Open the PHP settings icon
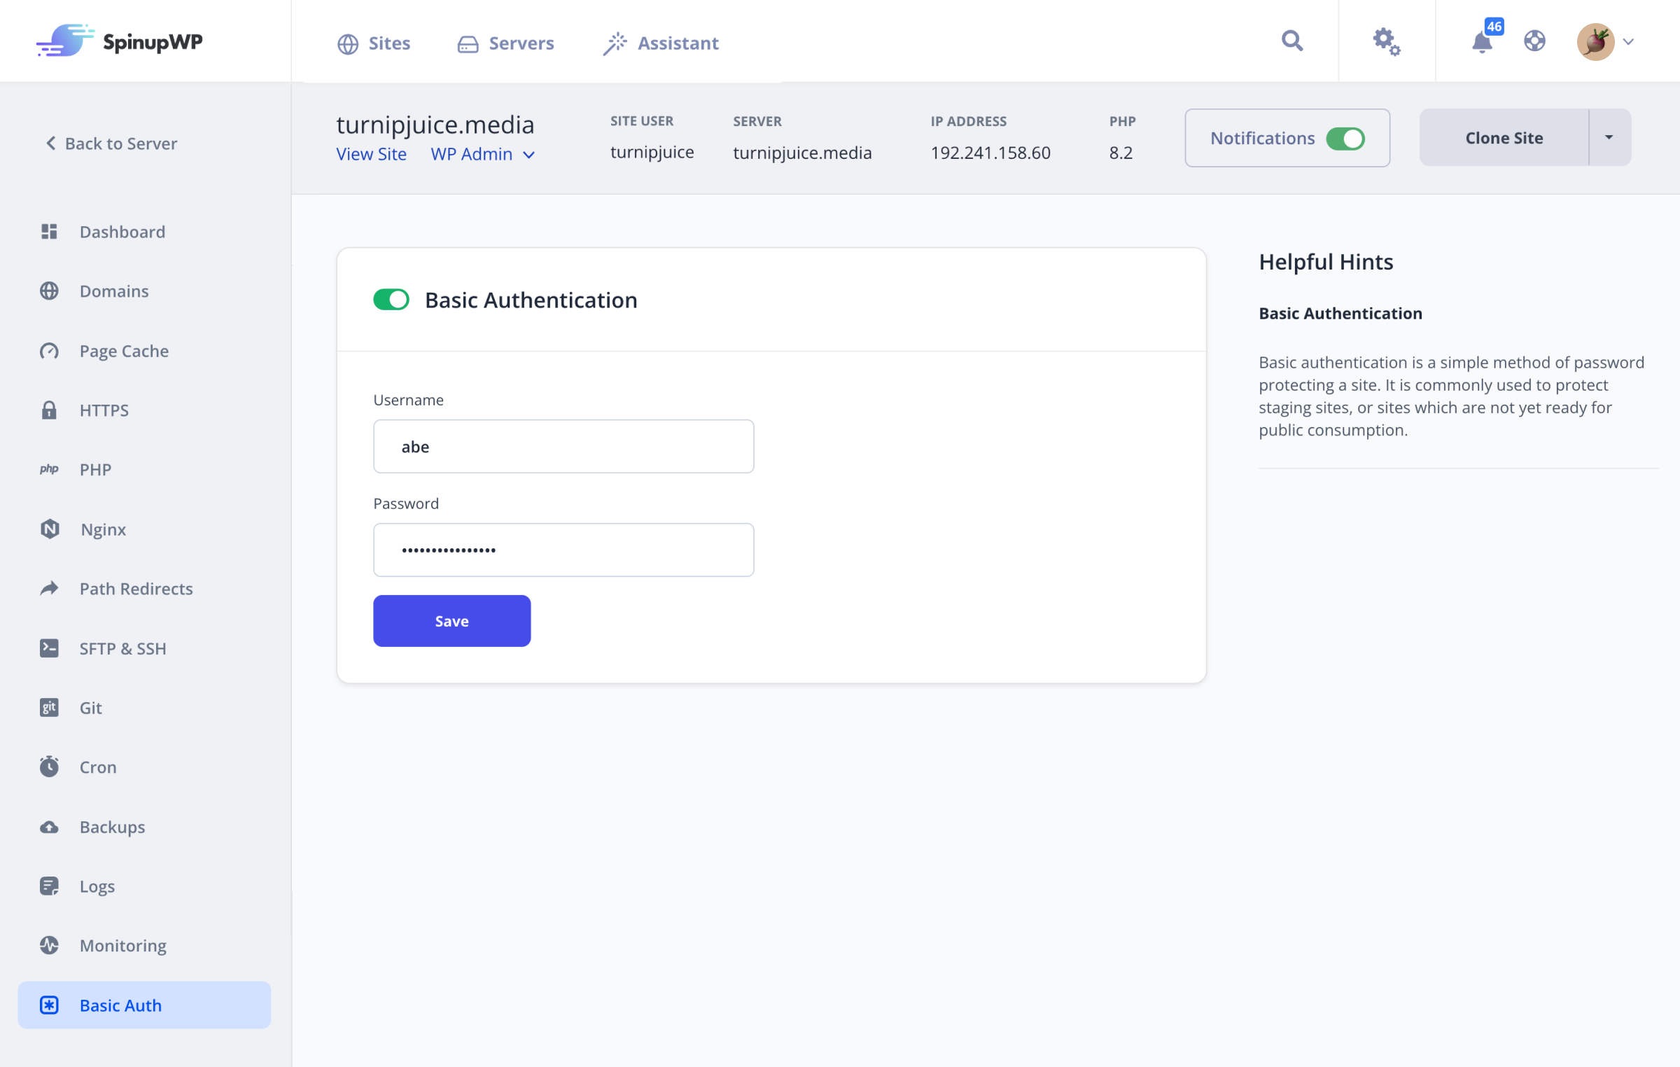1680x1067 pixels. [x=49, y=469]
